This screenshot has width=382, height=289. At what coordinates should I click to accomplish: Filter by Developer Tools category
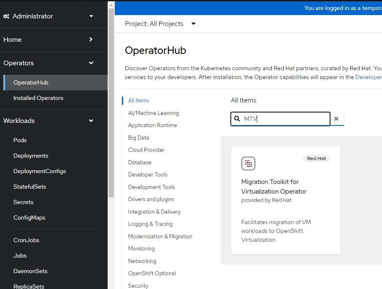coord(148,175)
